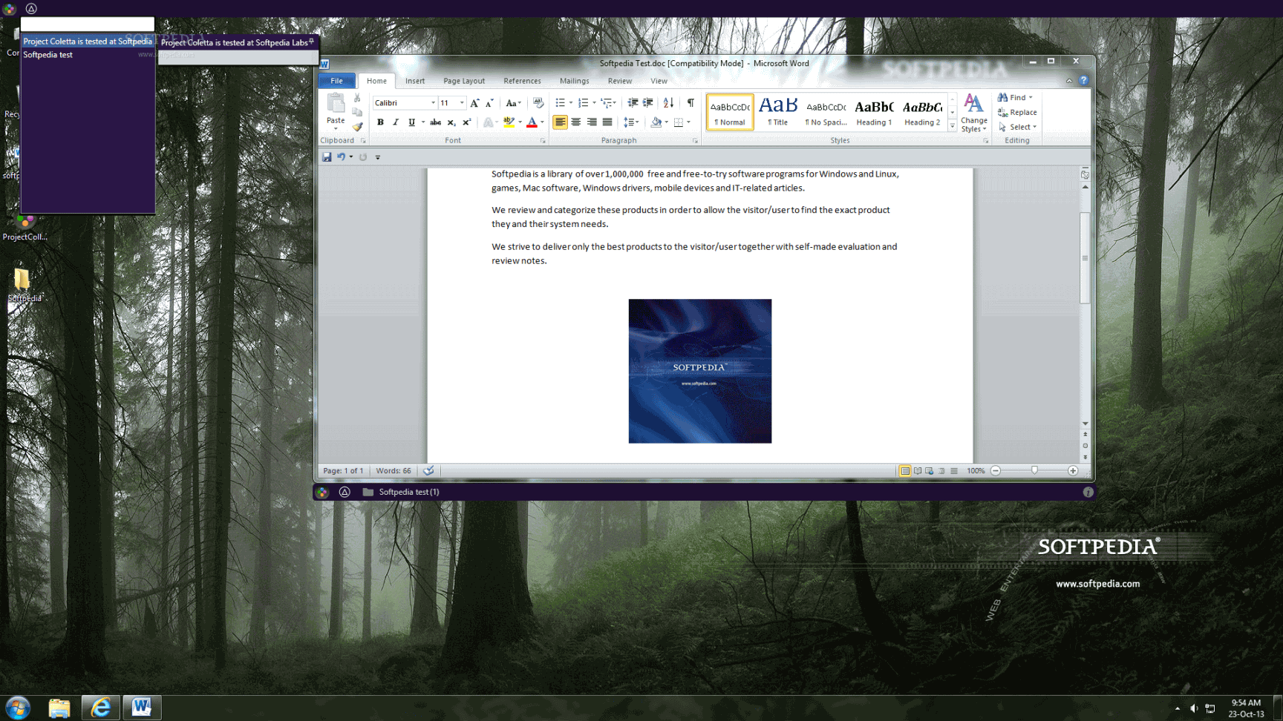Image resolution: width=1283 pixels, height=721 pixels.
Task: Click the Shrink Font icon
Action: pos(489,103)
